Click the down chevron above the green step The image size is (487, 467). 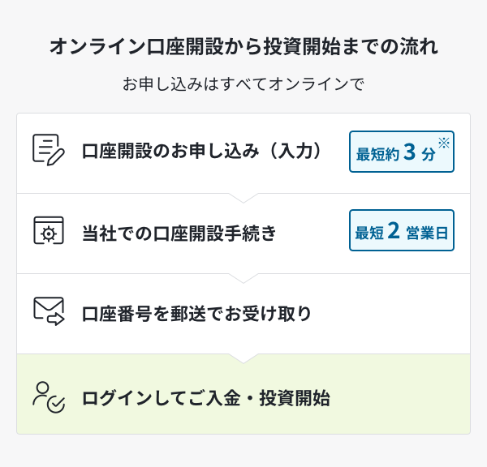click(x=243, y=358)
